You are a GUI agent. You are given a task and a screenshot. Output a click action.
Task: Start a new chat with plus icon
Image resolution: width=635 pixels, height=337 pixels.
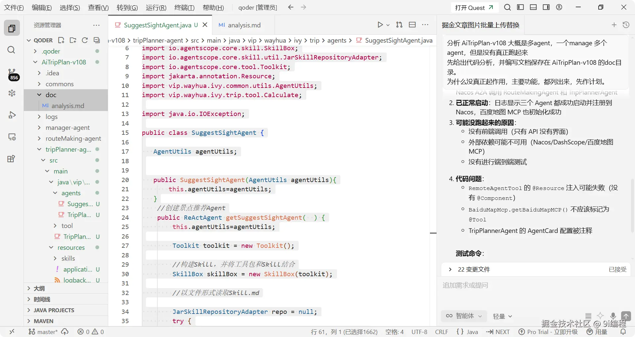(x=614, y=25)
